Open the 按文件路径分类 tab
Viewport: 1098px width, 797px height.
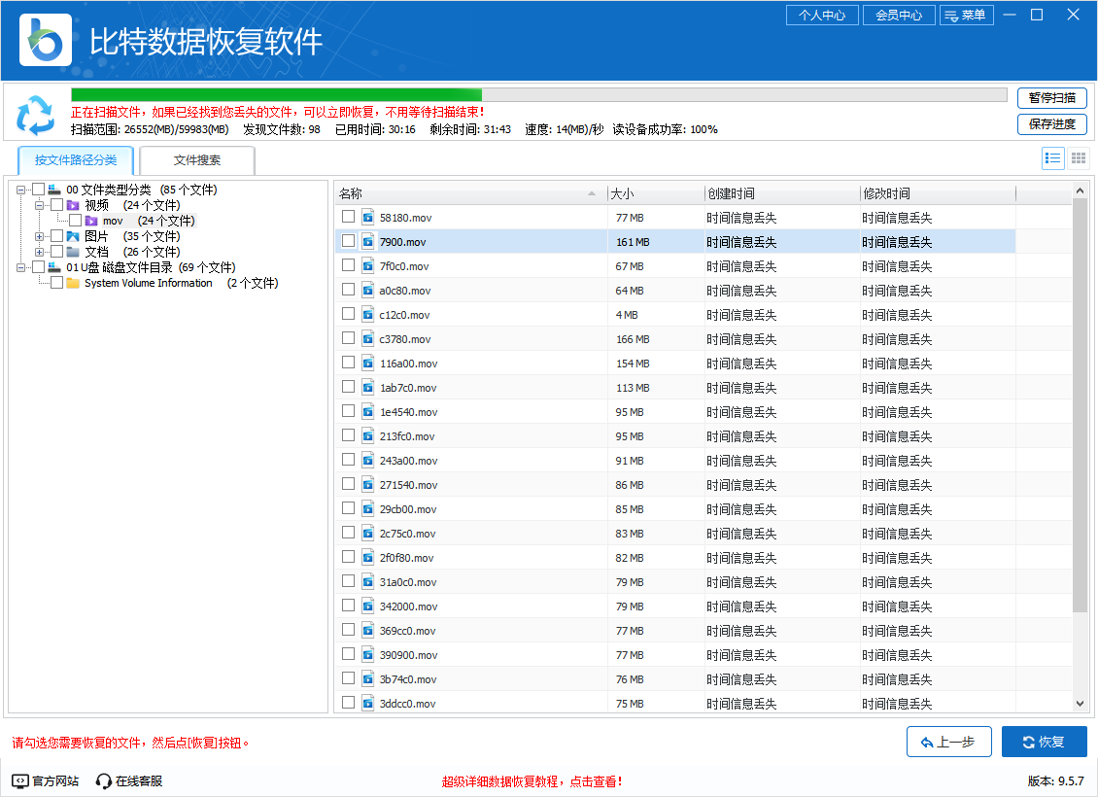76,159
